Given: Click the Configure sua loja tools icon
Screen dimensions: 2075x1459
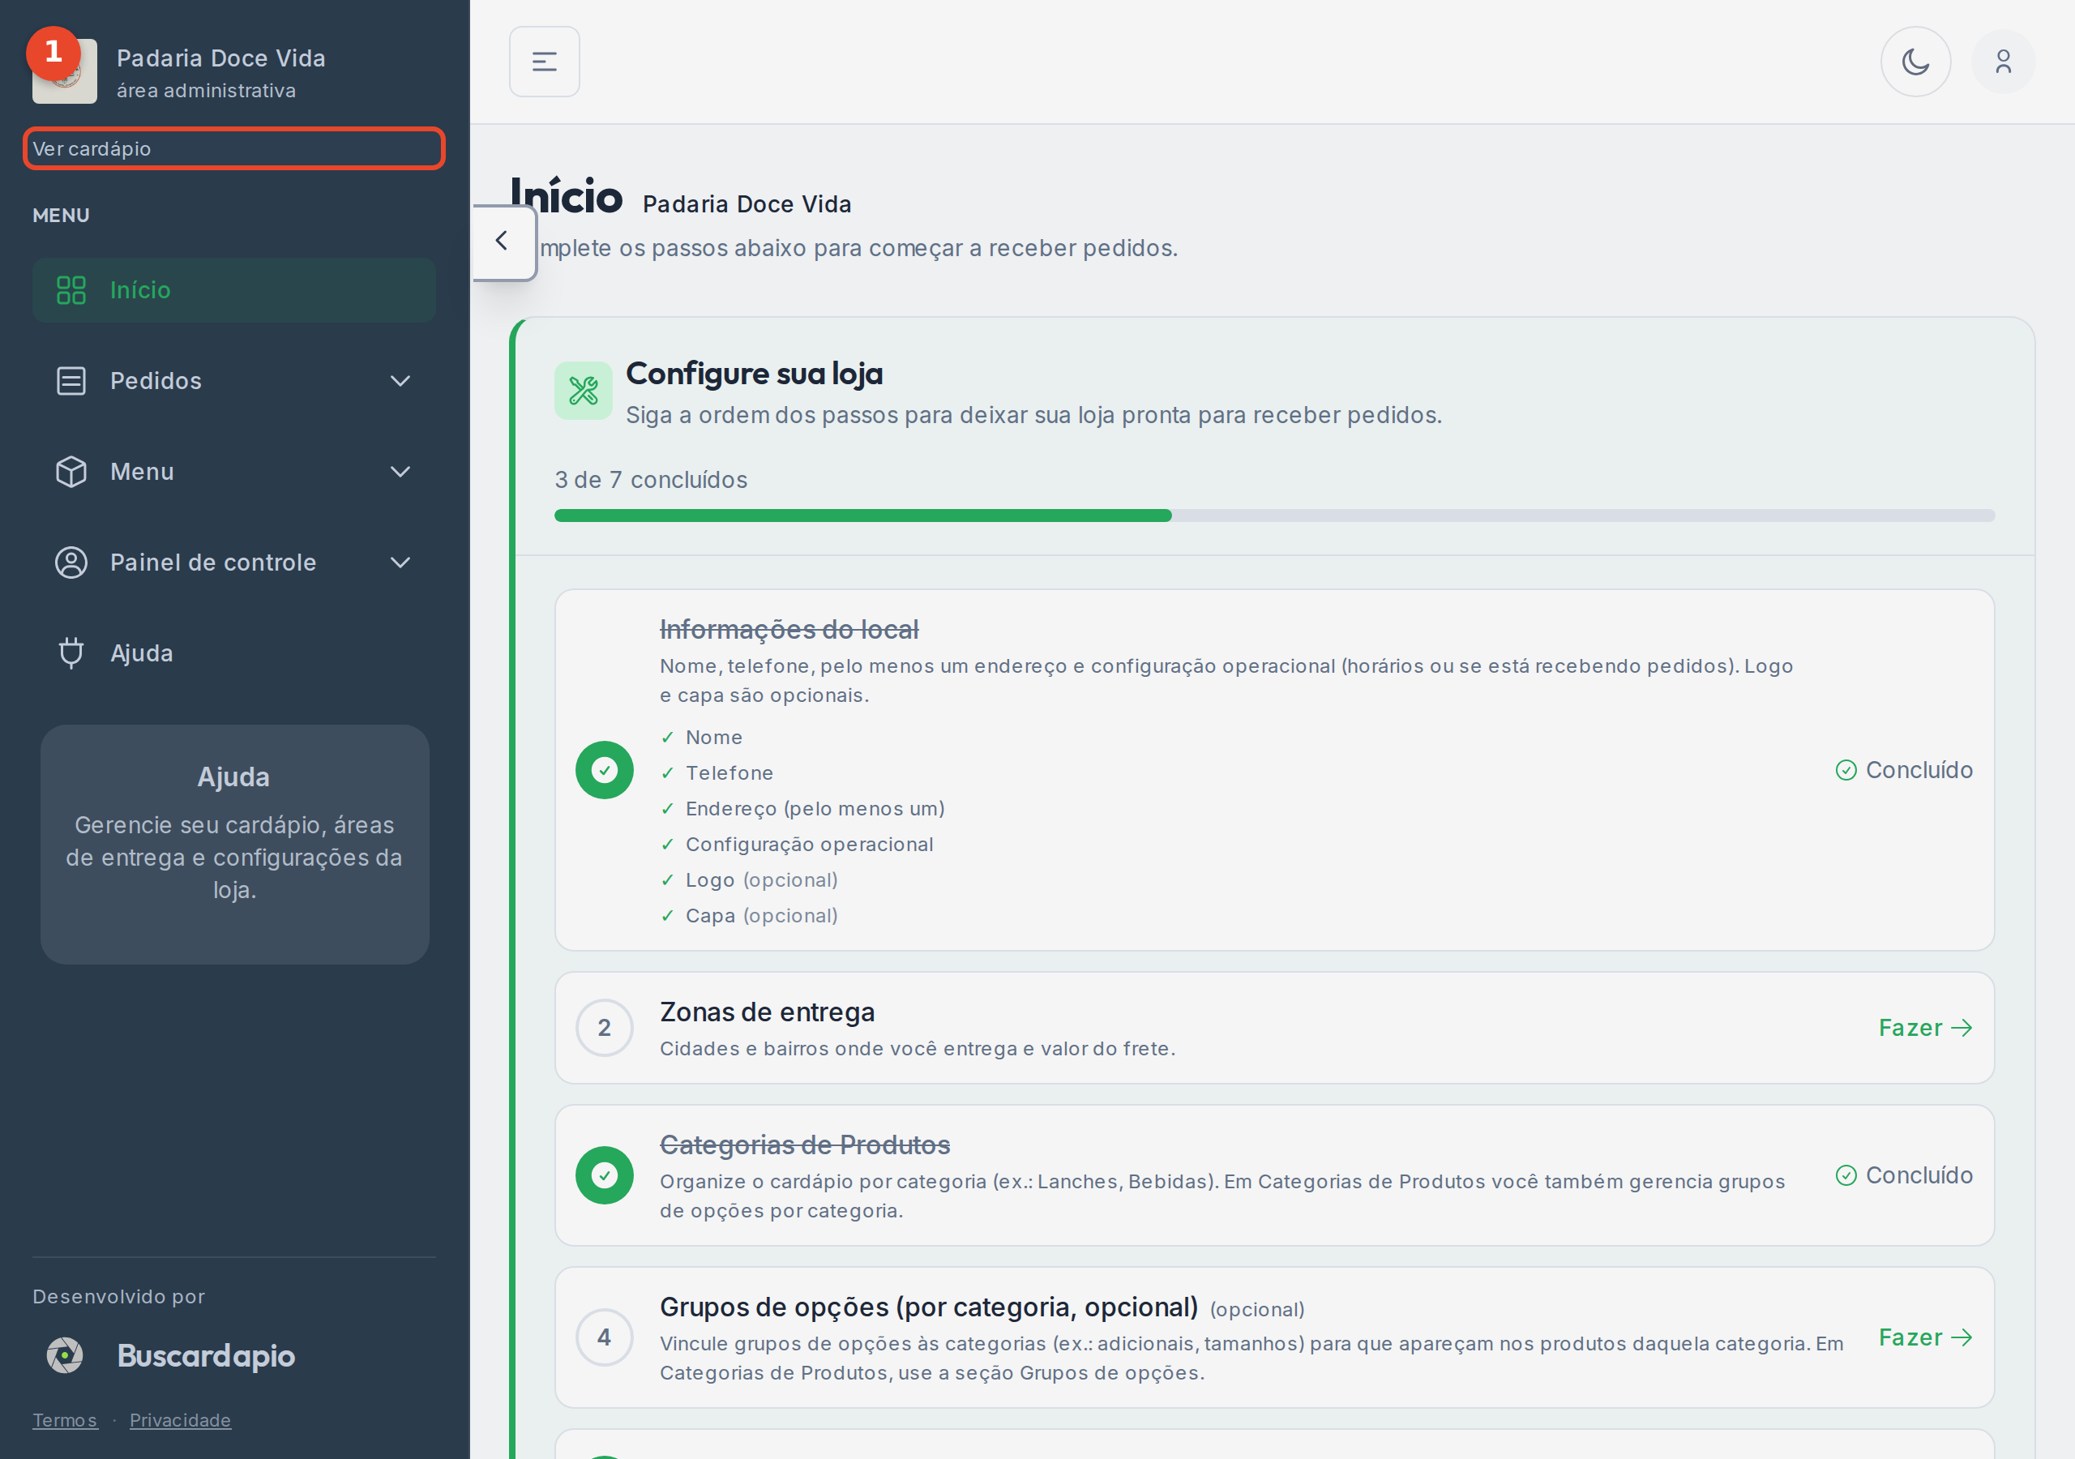Looking at the screenshot, I should pos(583,391).
